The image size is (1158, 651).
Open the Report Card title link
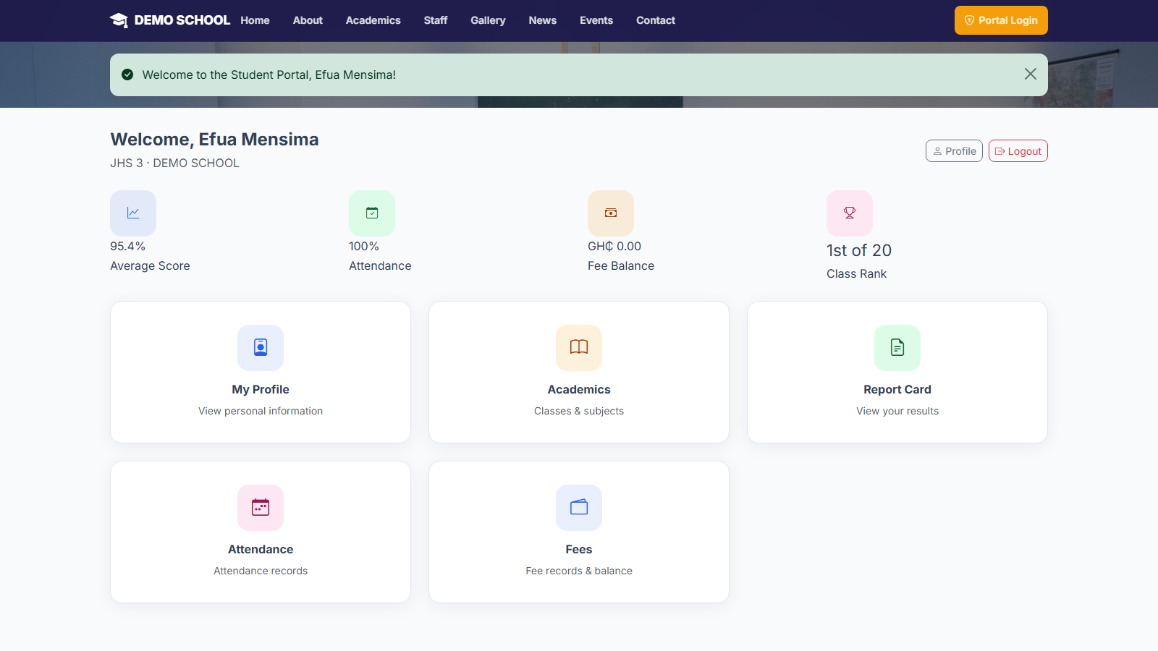coord(897,389)
